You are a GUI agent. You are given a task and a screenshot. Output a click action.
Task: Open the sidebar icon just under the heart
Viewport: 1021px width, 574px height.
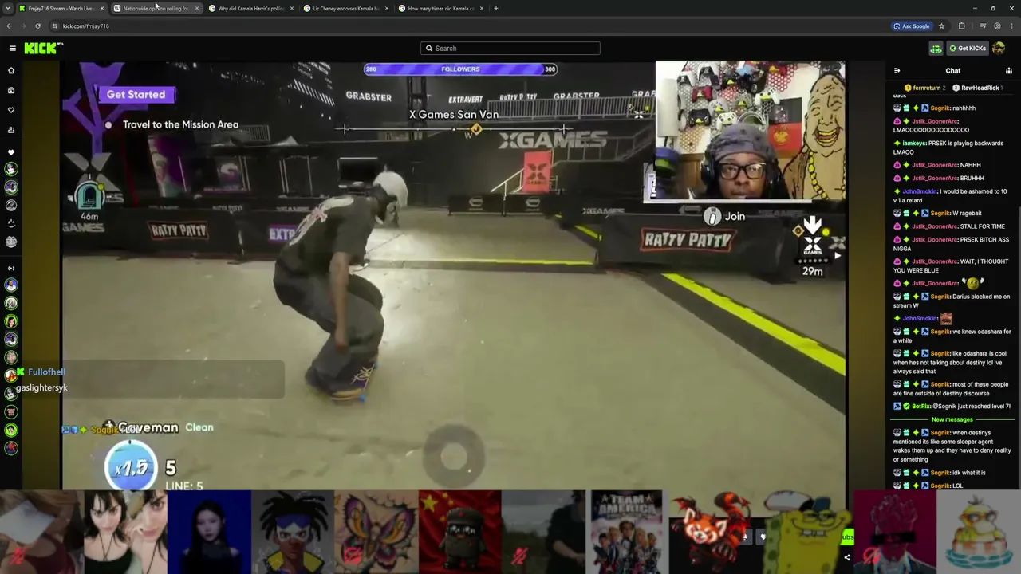click(x=11, y=130)
